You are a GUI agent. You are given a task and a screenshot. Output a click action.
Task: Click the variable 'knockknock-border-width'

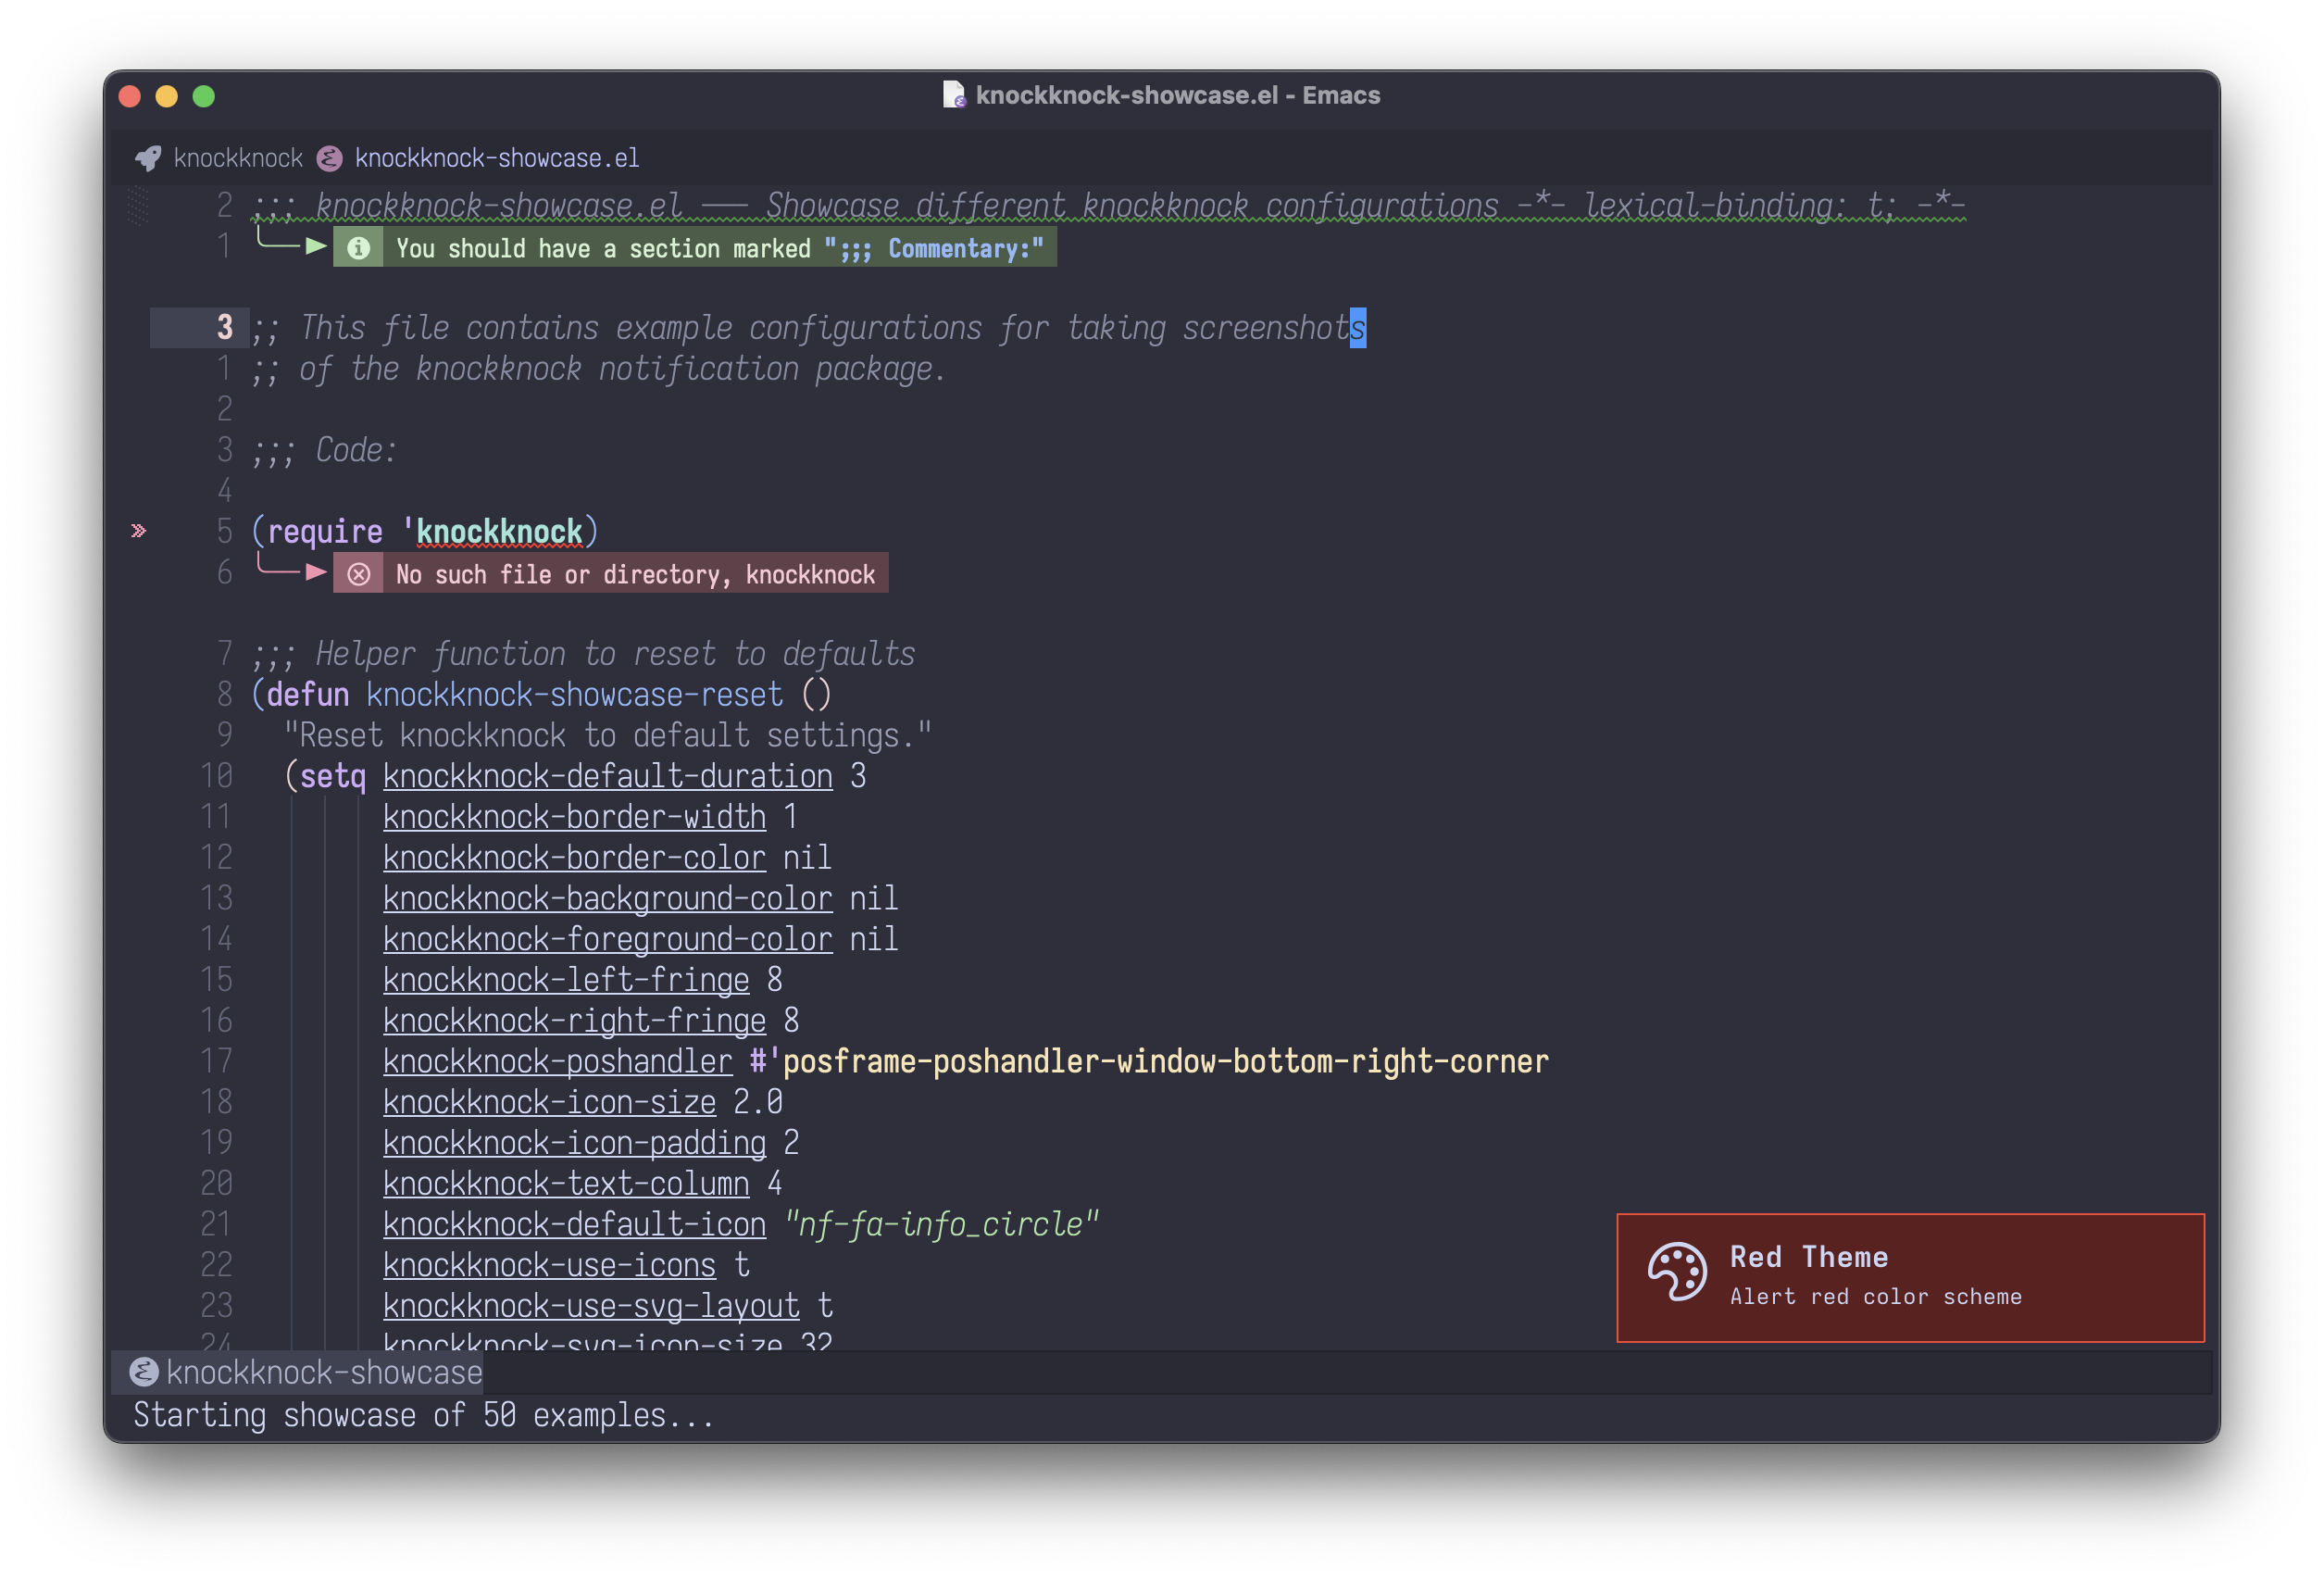click(574, 817)
